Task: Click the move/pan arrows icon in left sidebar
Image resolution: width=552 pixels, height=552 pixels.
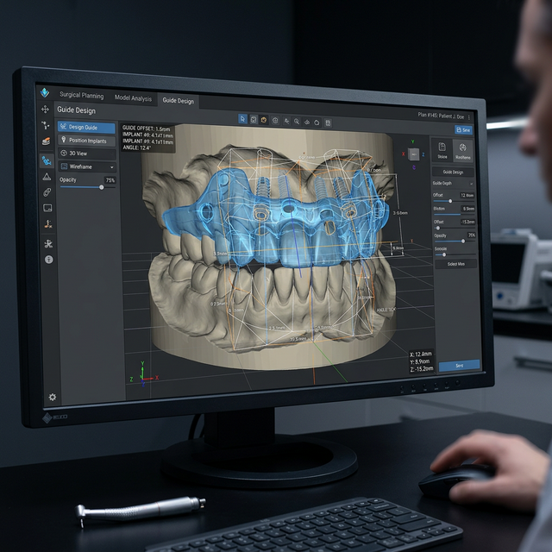Action: (x=45, y=110)
